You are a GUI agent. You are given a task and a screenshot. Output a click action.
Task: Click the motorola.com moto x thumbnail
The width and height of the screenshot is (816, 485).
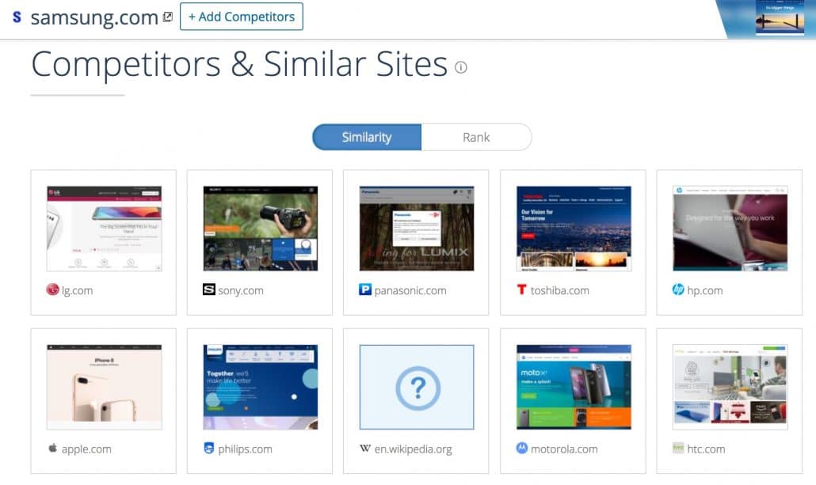tap(574, 387)
